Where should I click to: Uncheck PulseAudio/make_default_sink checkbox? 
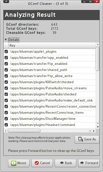coord(6,100)
